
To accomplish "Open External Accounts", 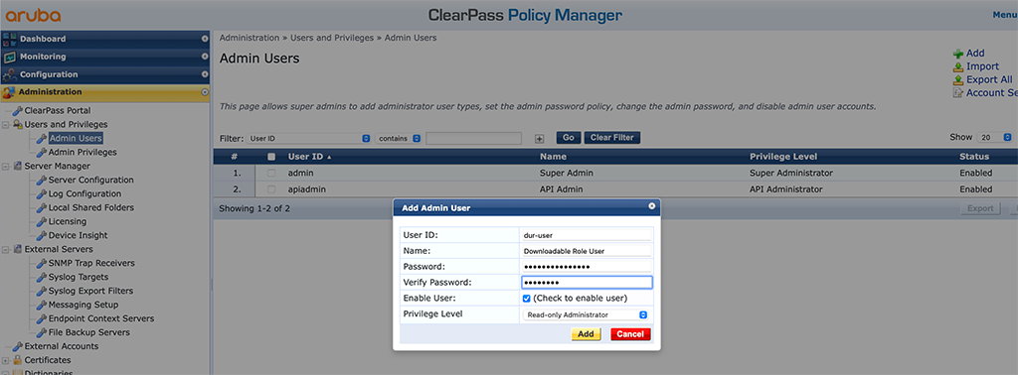I will coord(61,346).
